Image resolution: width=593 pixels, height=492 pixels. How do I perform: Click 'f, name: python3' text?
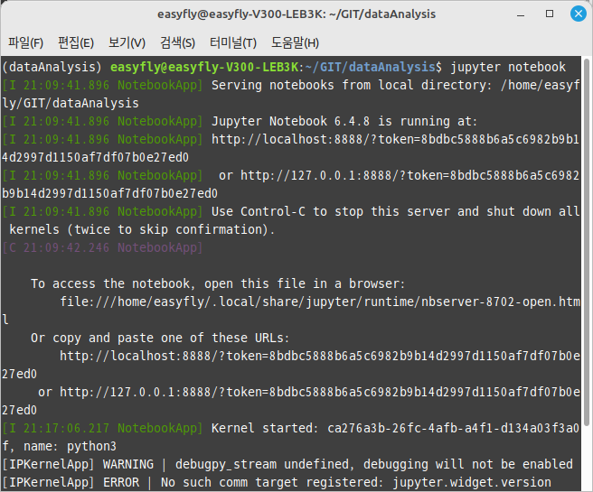(x=60, y=446)
